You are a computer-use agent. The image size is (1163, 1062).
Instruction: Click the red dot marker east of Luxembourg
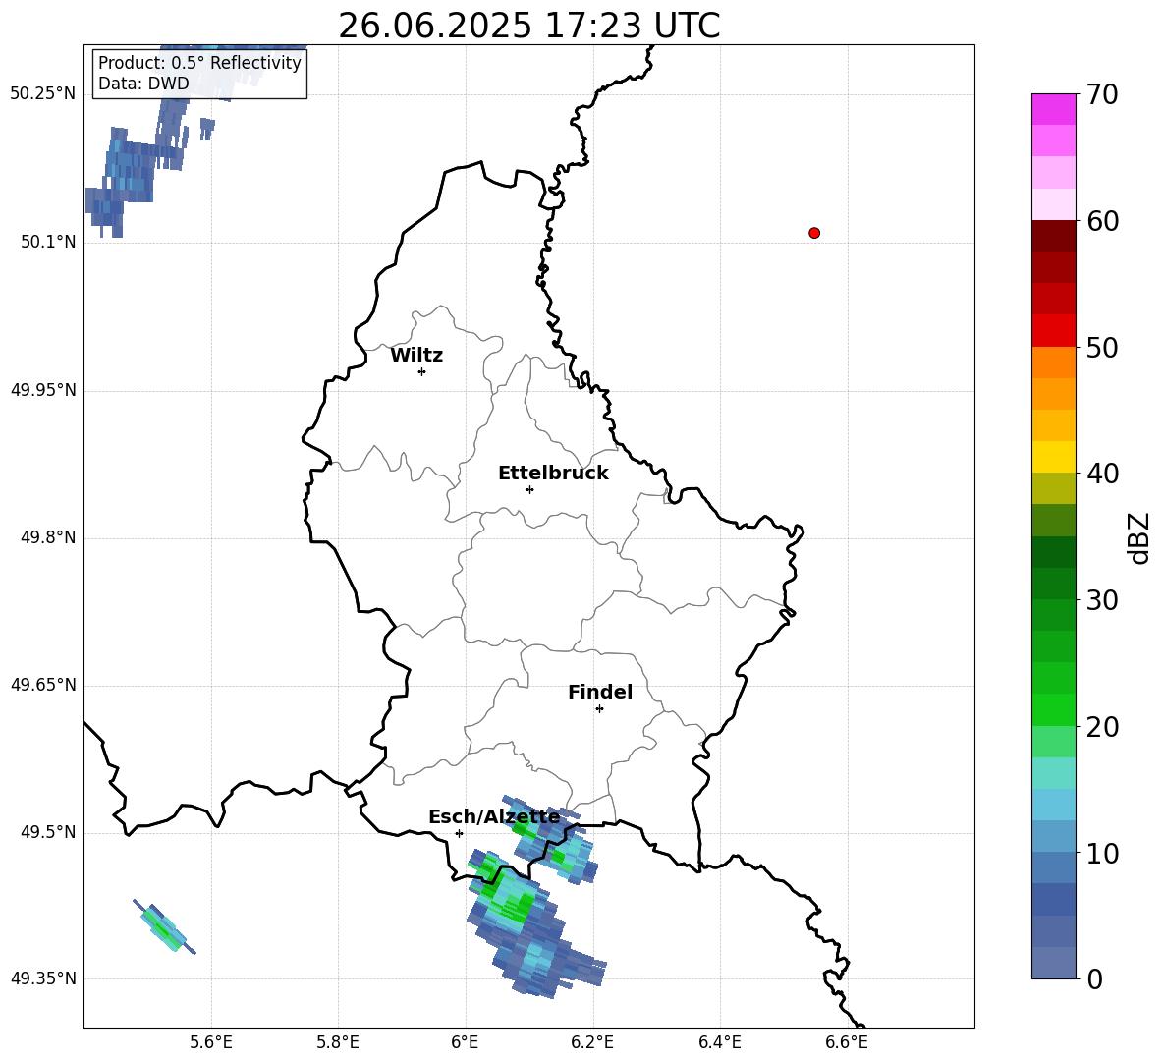814,233
